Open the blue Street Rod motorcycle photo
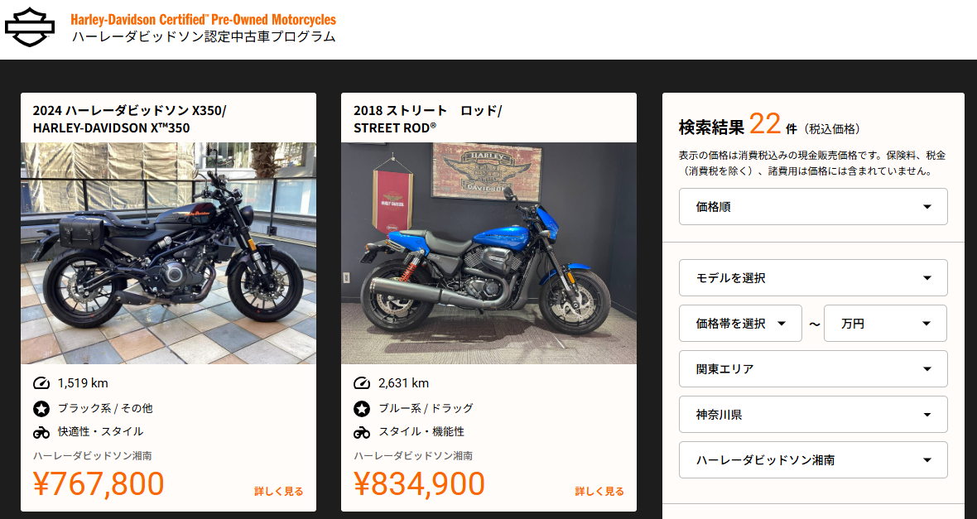Screen dimensions: 977x519 489,253
